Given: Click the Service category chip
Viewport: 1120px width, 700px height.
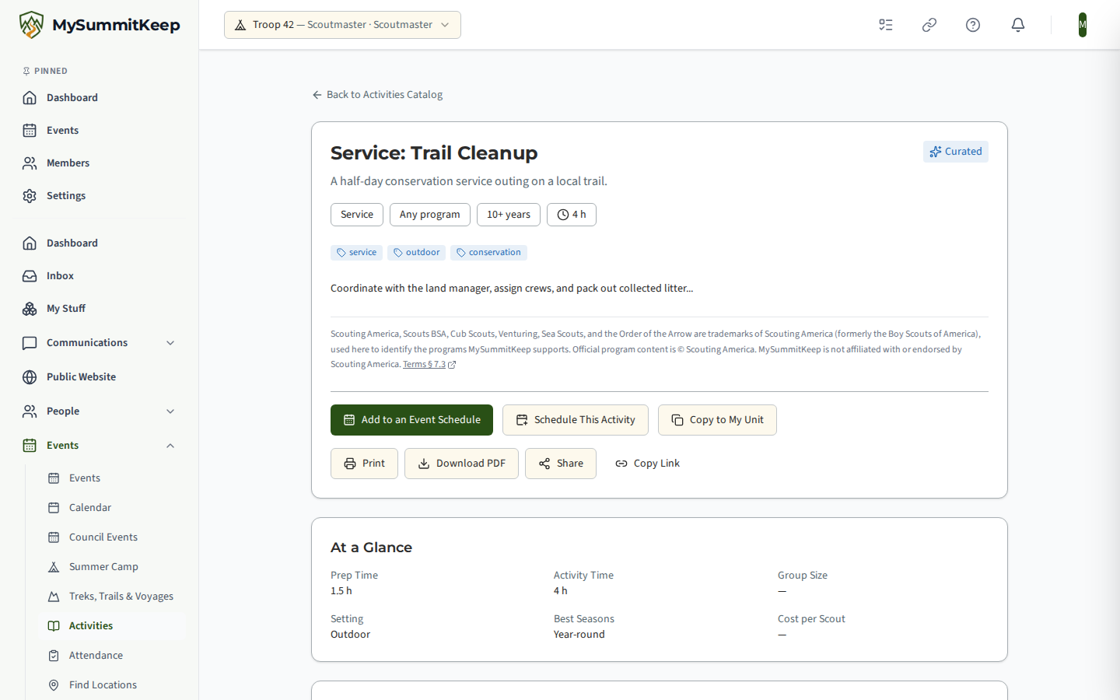Looking at the screenshot, I should [357, 215].
